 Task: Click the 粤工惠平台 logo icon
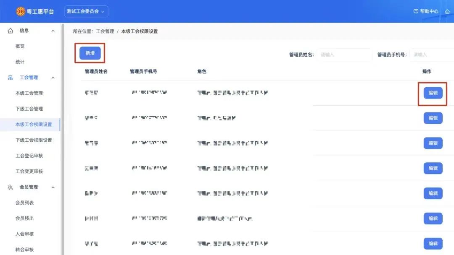(x=21, y=11)
